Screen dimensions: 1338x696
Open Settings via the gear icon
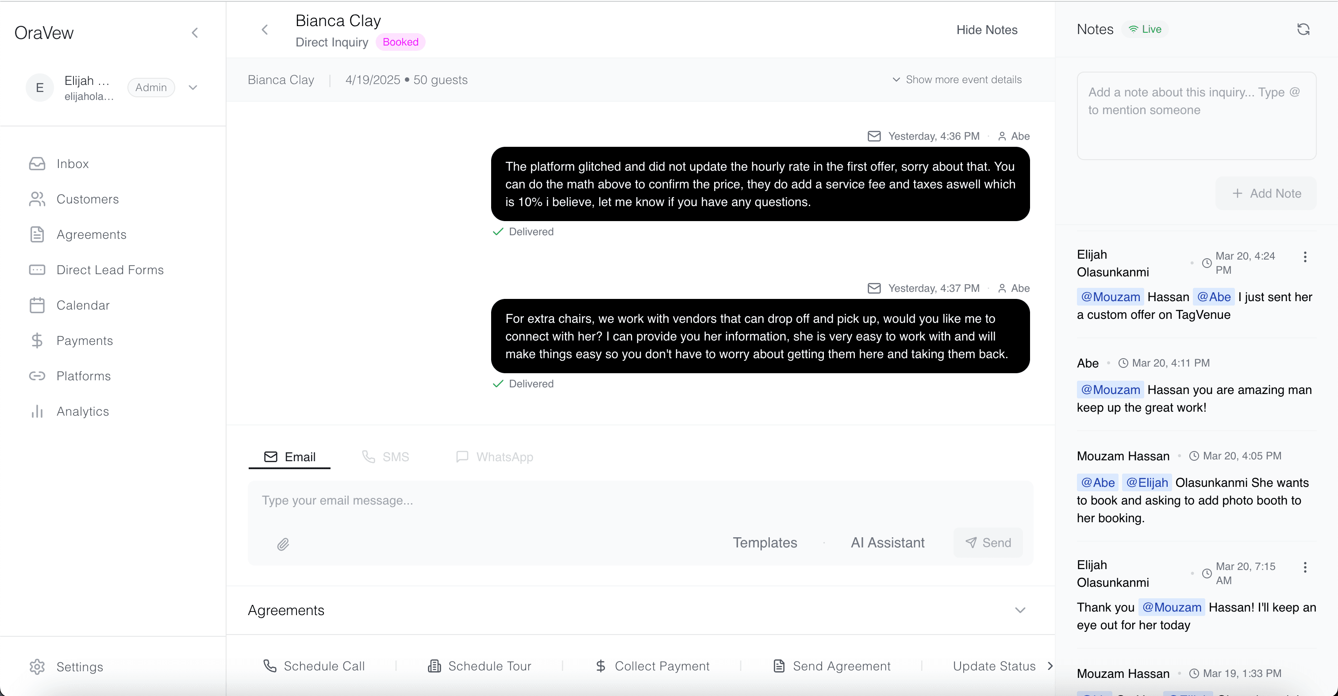point(38,667)
